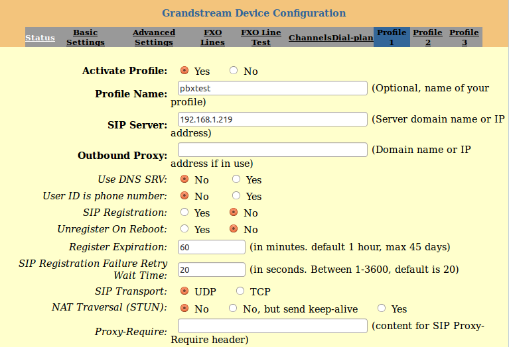Open Advanced Settings tab
Image resolution: width=509 pixels, height=347 pixels.
pyautogui.click(x=154, y=37)
